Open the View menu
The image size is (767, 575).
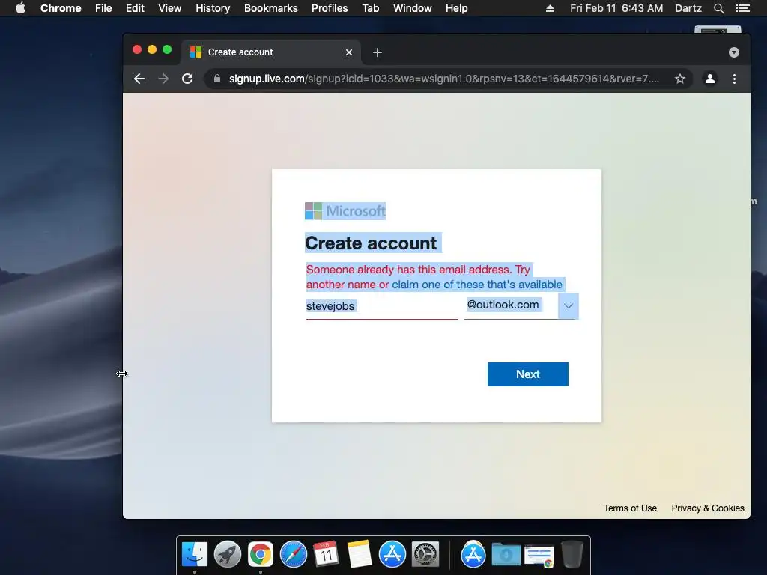pos(170,8)
